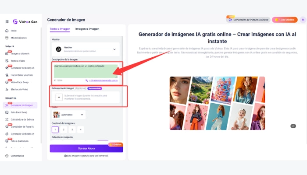Open Texto a Video in the sidebar
Viewport: 307px width, 175px height.
pos(18,61)
